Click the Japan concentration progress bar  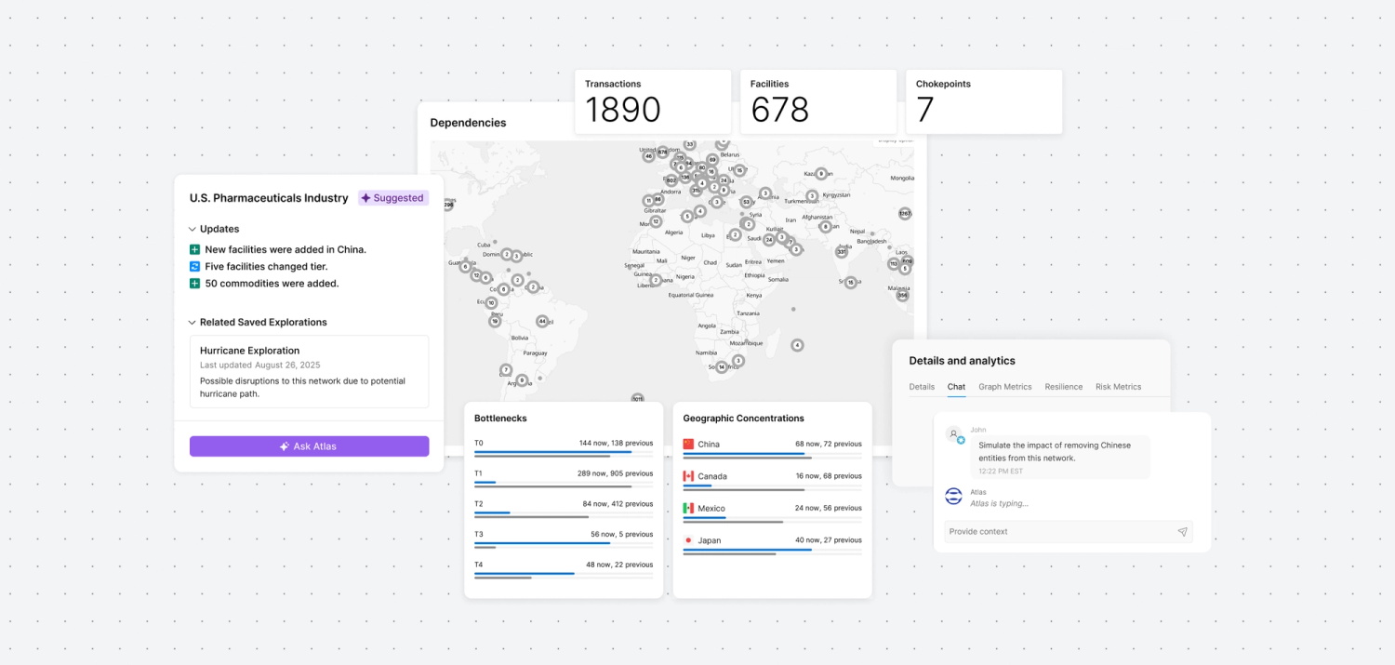click(772, 552)
